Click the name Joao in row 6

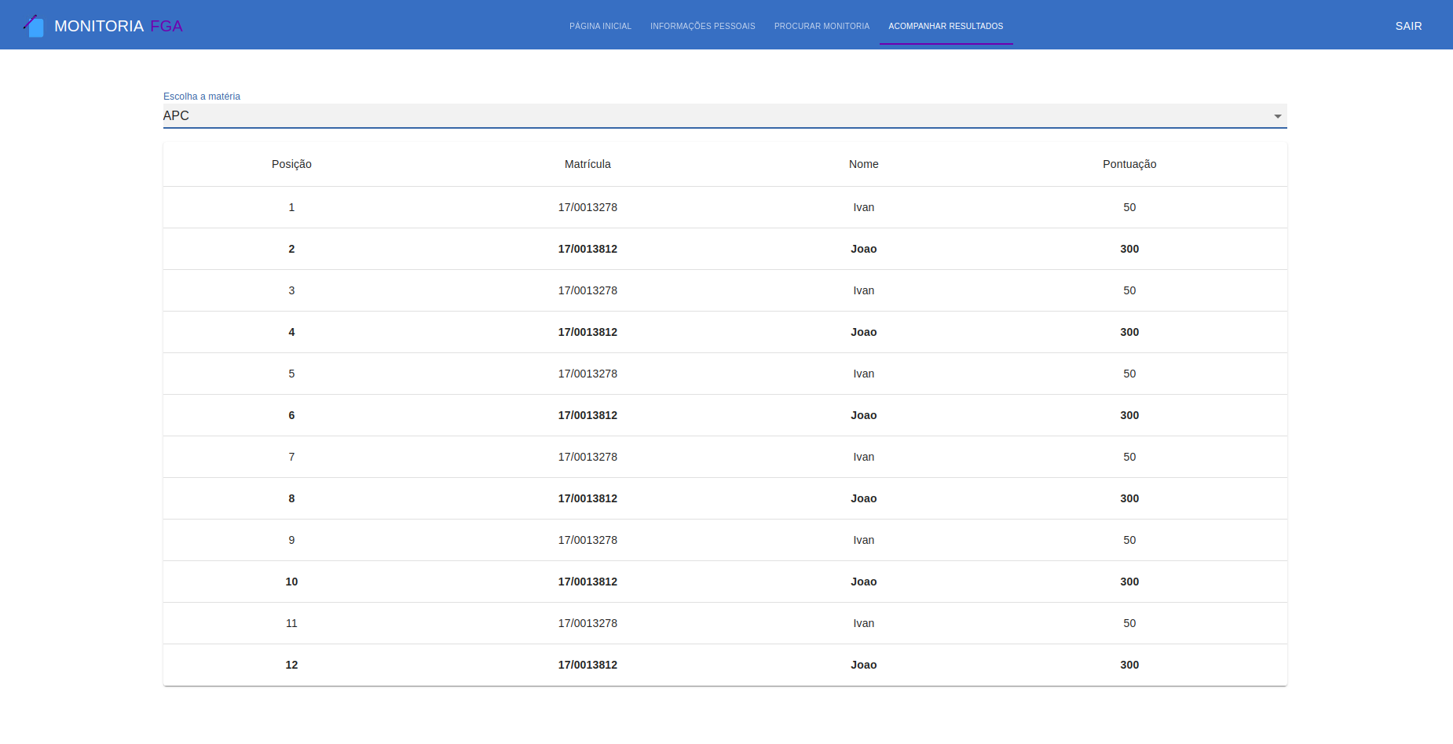coord(864,415)
